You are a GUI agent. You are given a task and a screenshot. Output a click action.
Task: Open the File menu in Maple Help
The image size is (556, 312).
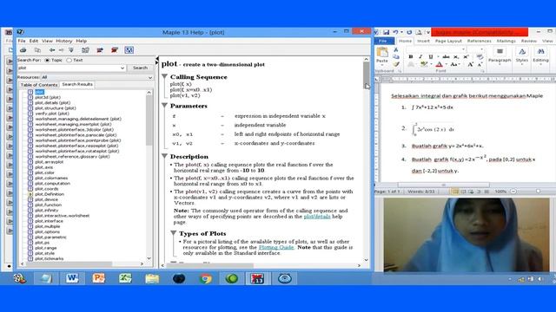(22, 41)
